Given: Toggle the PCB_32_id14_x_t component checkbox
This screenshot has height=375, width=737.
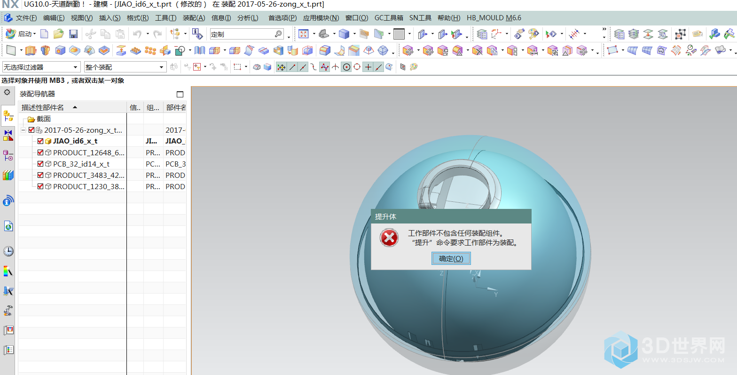Looking at the screenshot, I should pos(40,164).
